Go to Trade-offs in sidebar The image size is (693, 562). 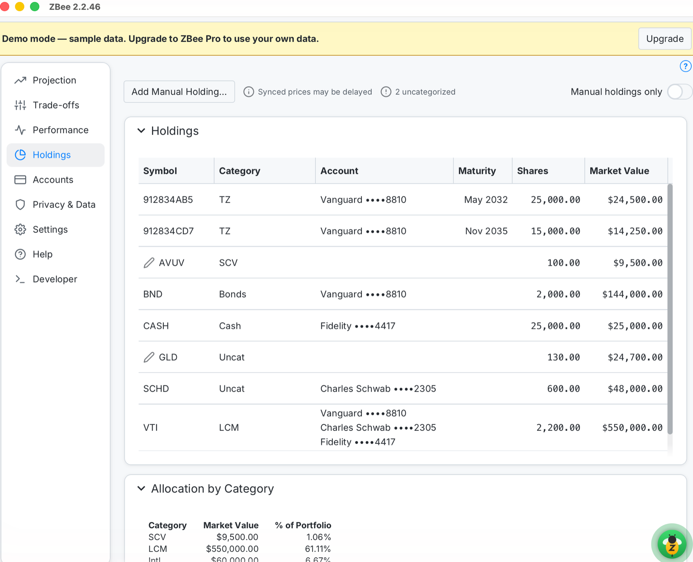point(56,105)
